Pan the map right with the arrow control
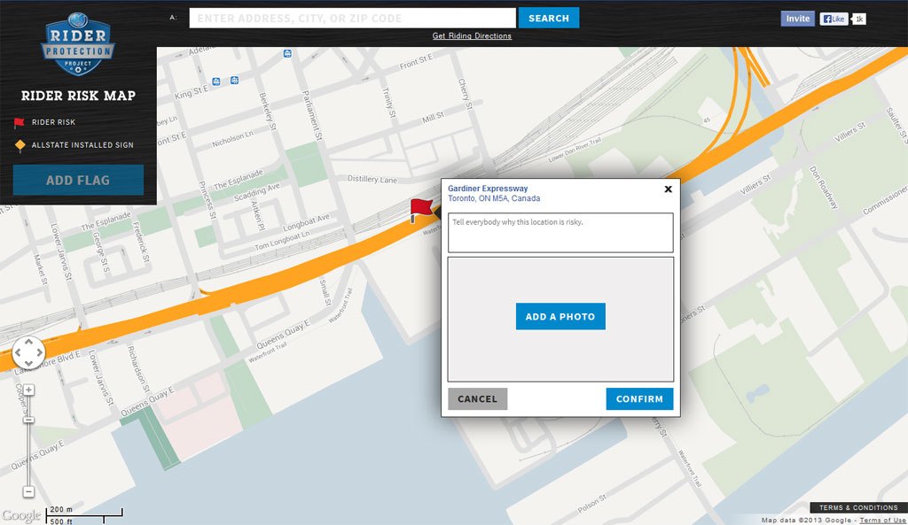Image resolution: width=908 pixels, height=525 pixels. point(38,353)
